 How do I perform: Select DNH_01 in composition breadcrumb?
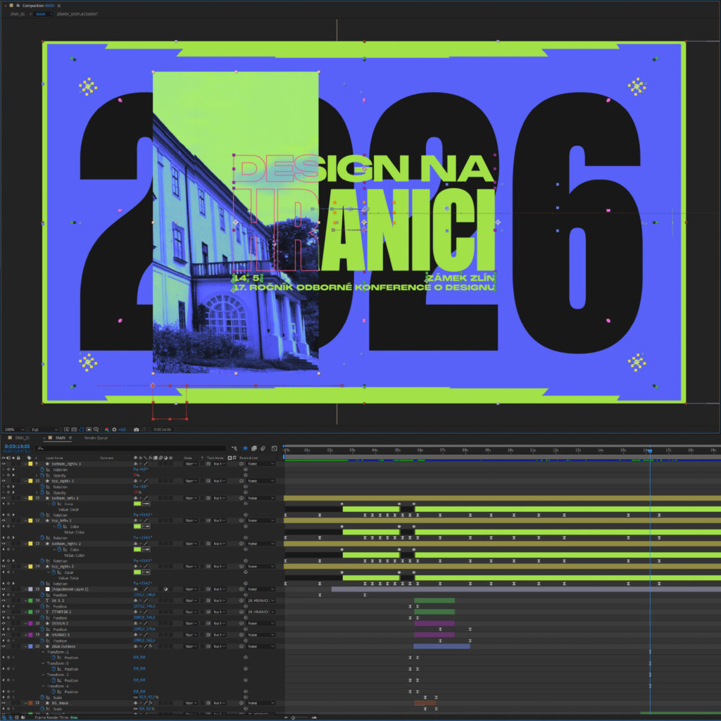(17, 14)
